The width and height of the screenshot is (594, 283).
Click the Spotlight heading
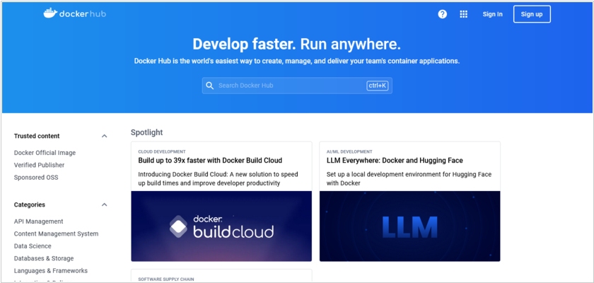click(146, 132)
